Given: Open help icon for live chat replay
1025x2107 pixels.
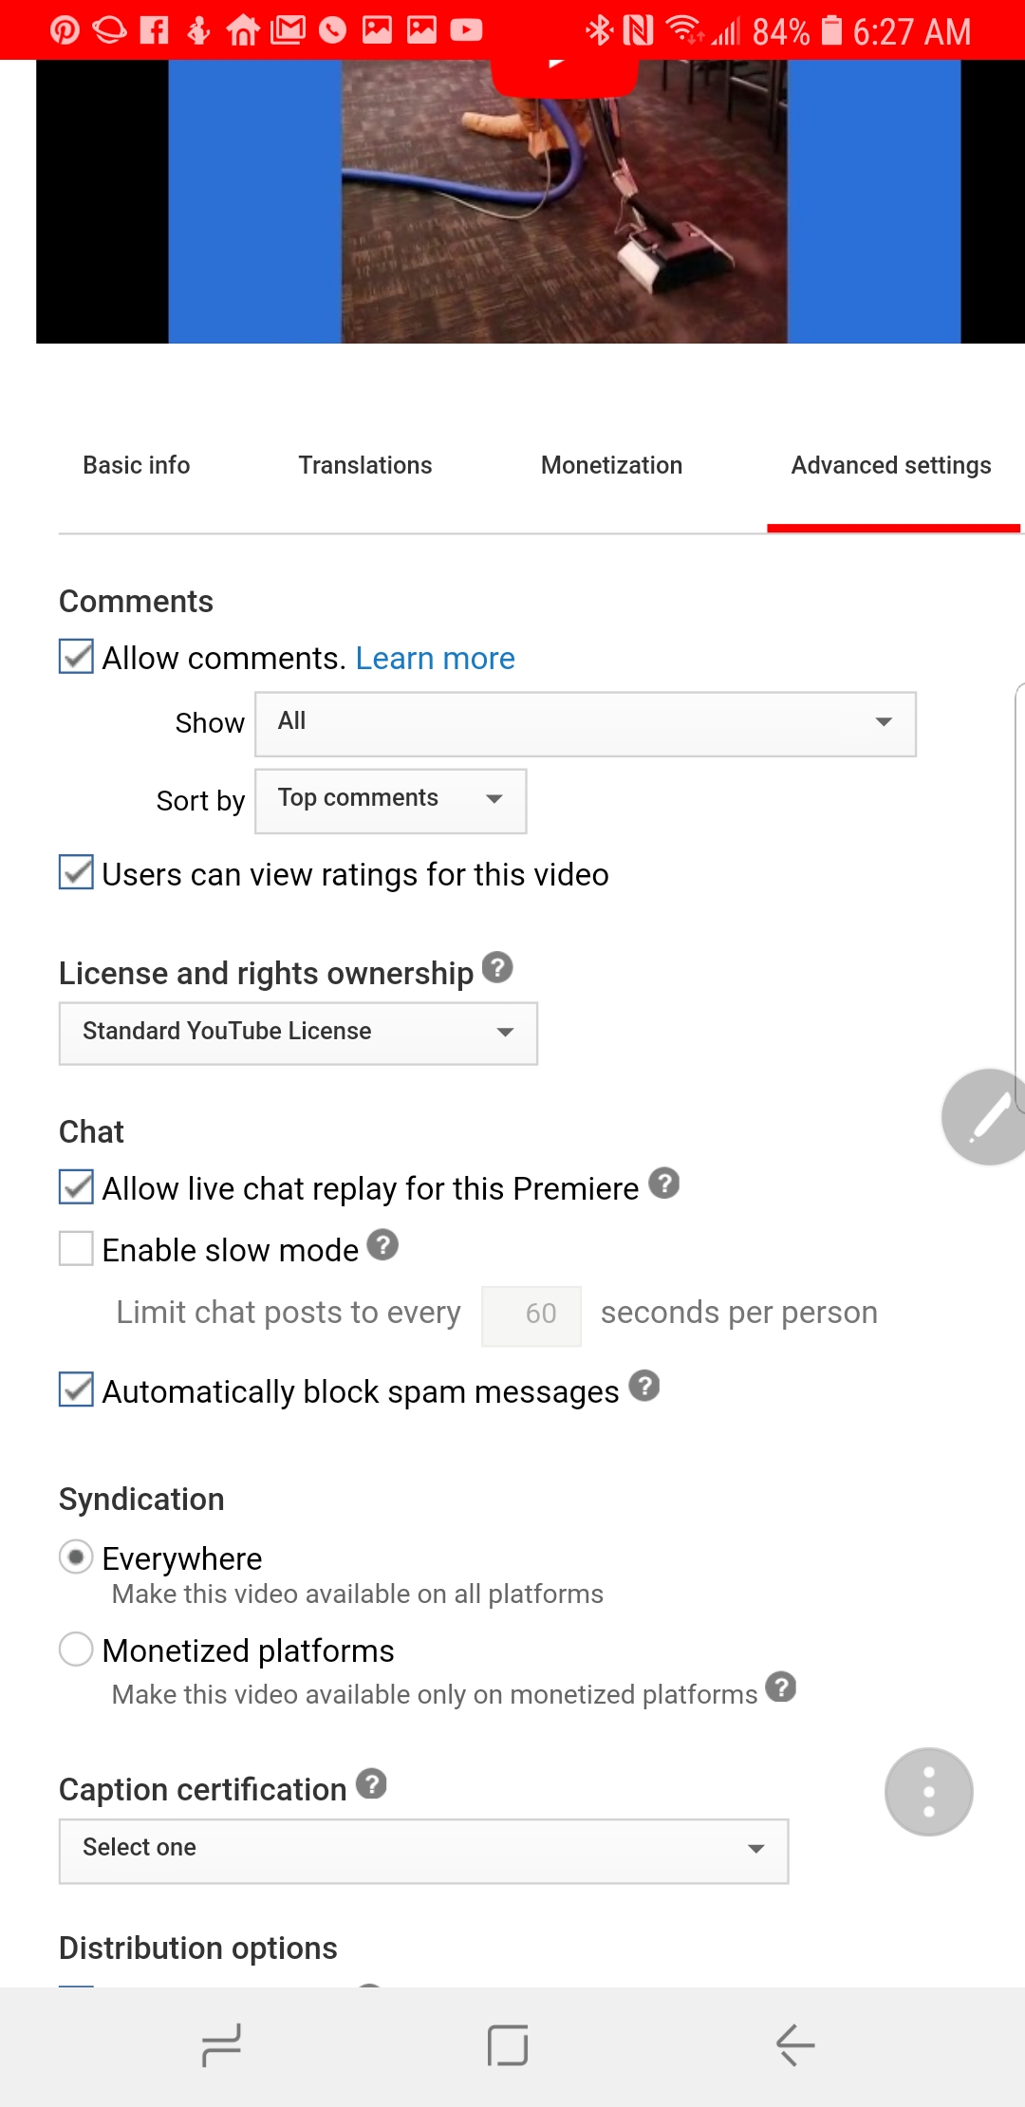Looking at the screenshot, I should (664, 1183).
